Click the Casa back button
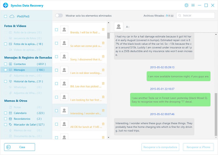218x155 pixels. click(19, 147)
